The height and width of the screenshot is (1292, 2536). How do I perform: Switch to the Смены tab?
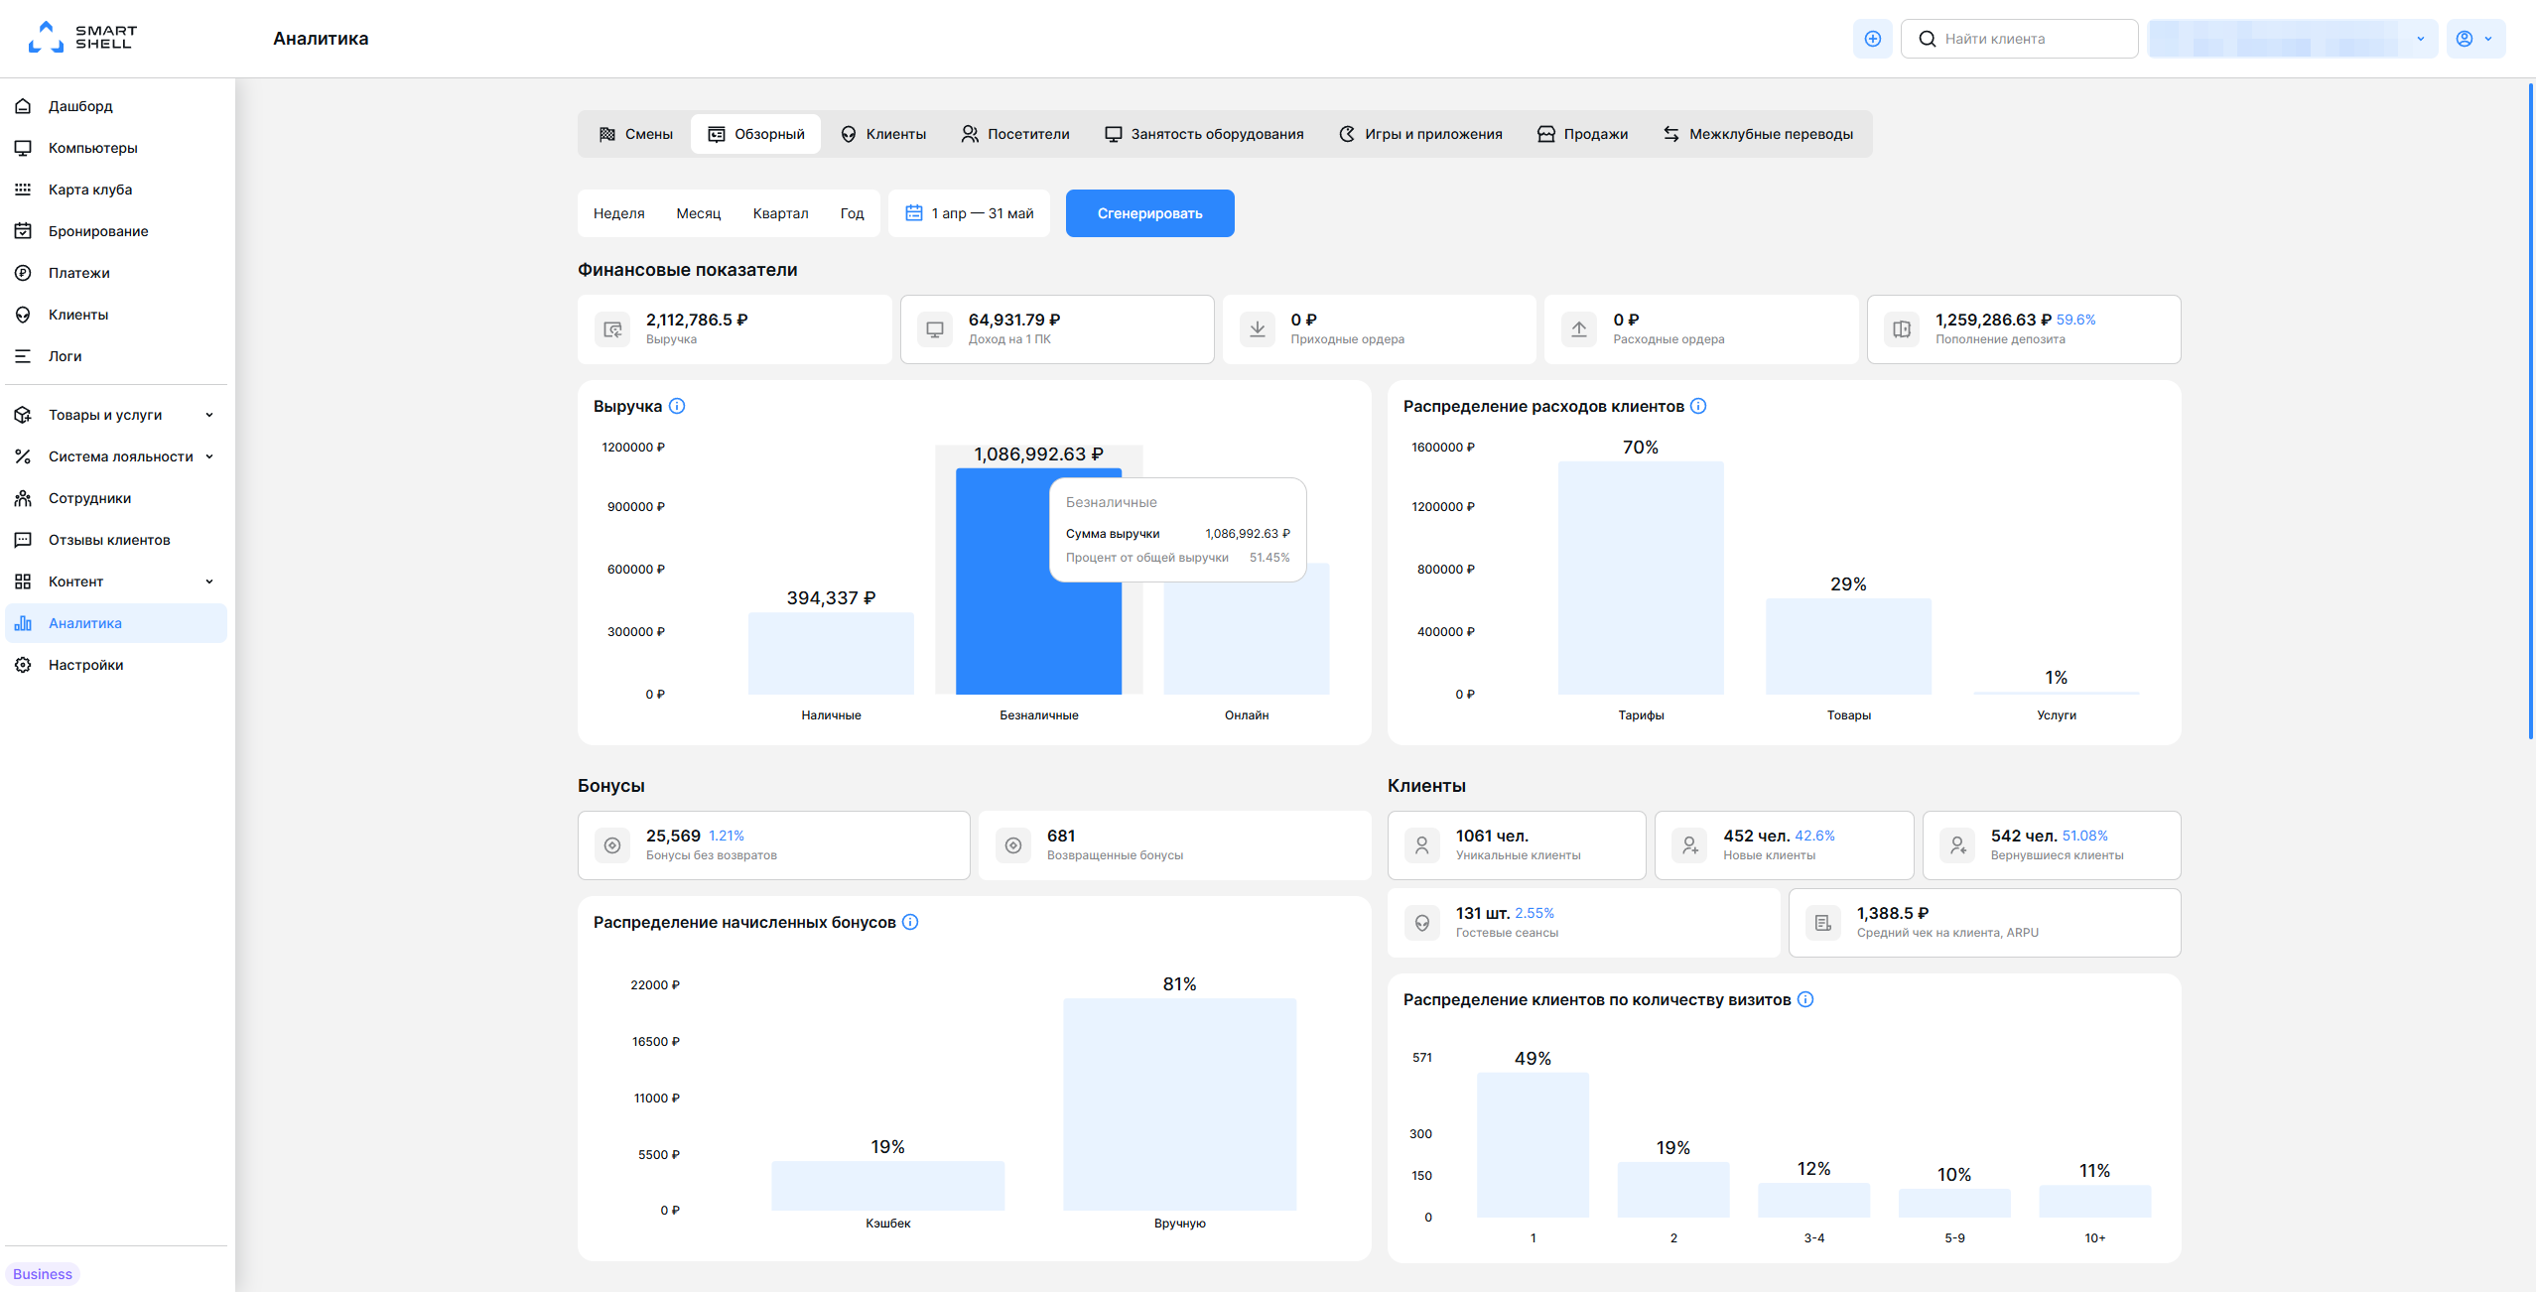click(635, 134)
